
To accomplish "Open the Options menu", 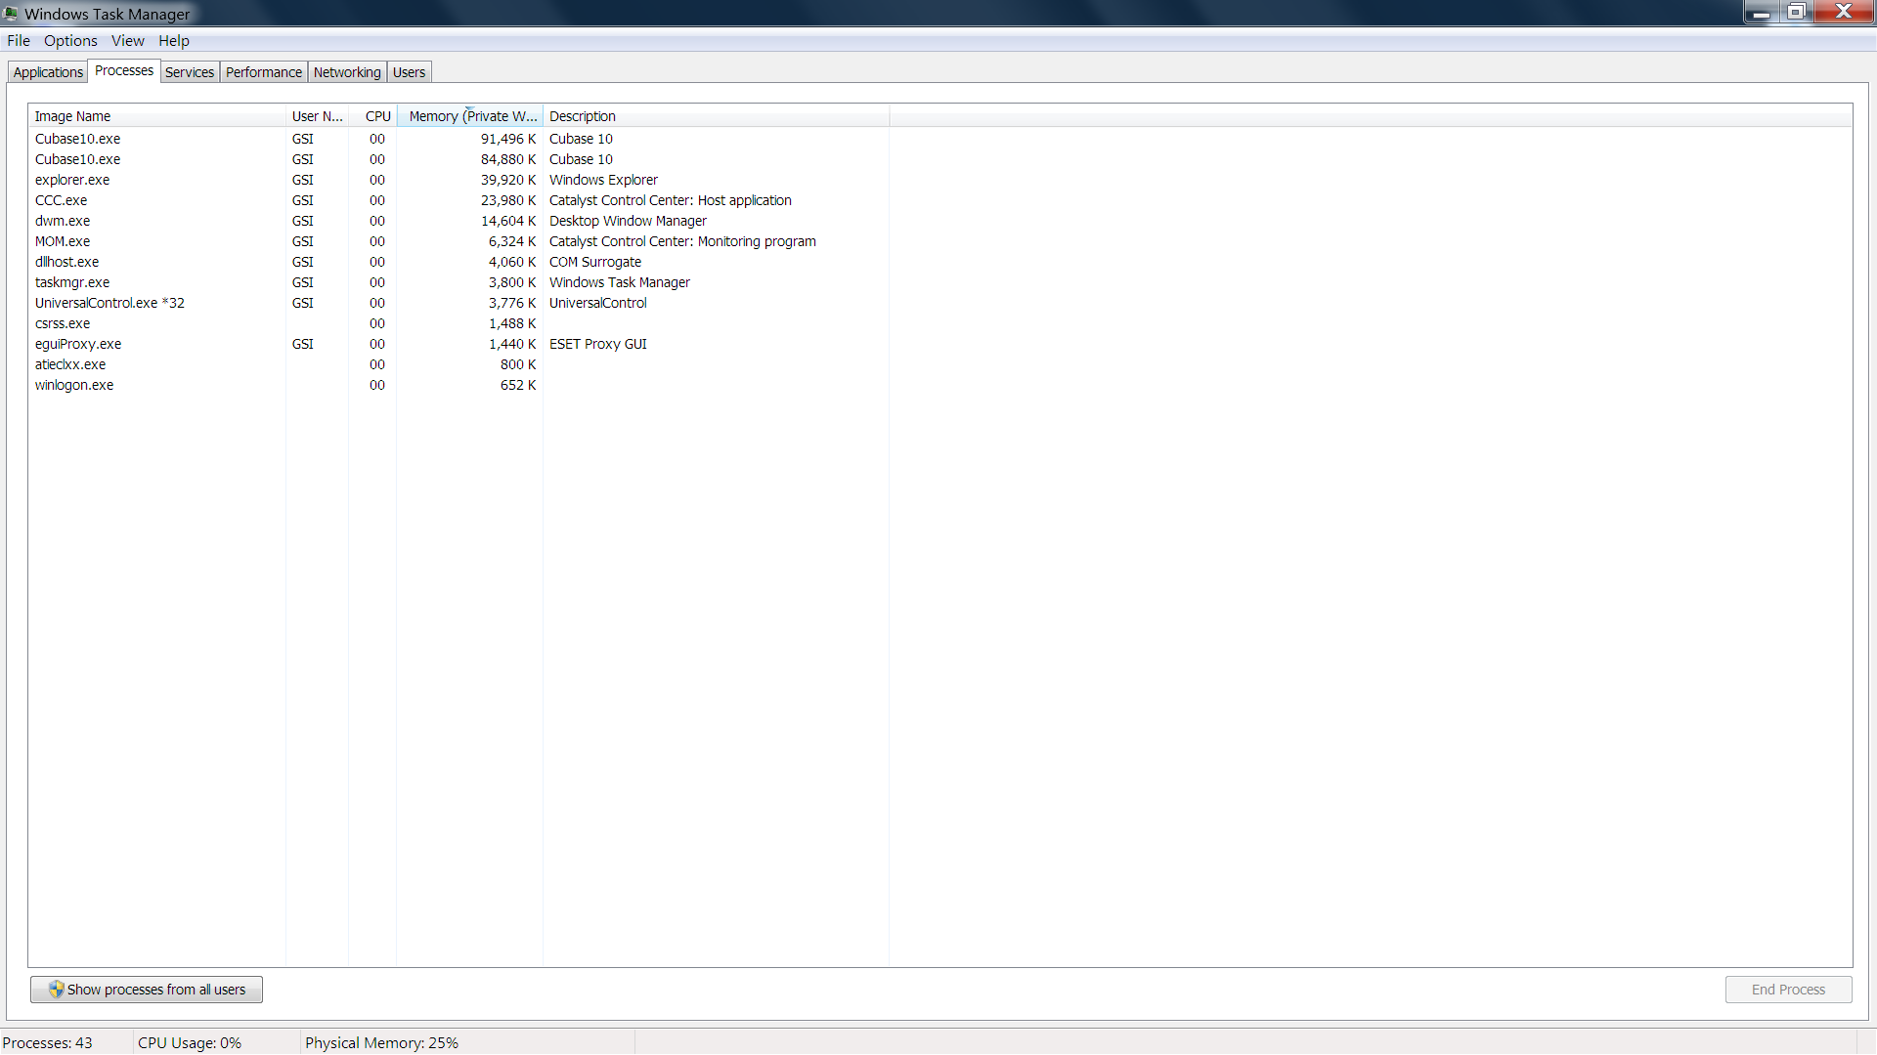I will coord(70,40).
